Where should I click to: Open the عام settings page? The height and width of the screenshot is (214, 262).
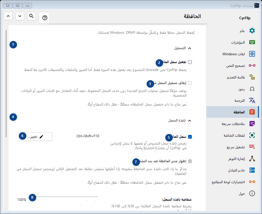point(232,31)
